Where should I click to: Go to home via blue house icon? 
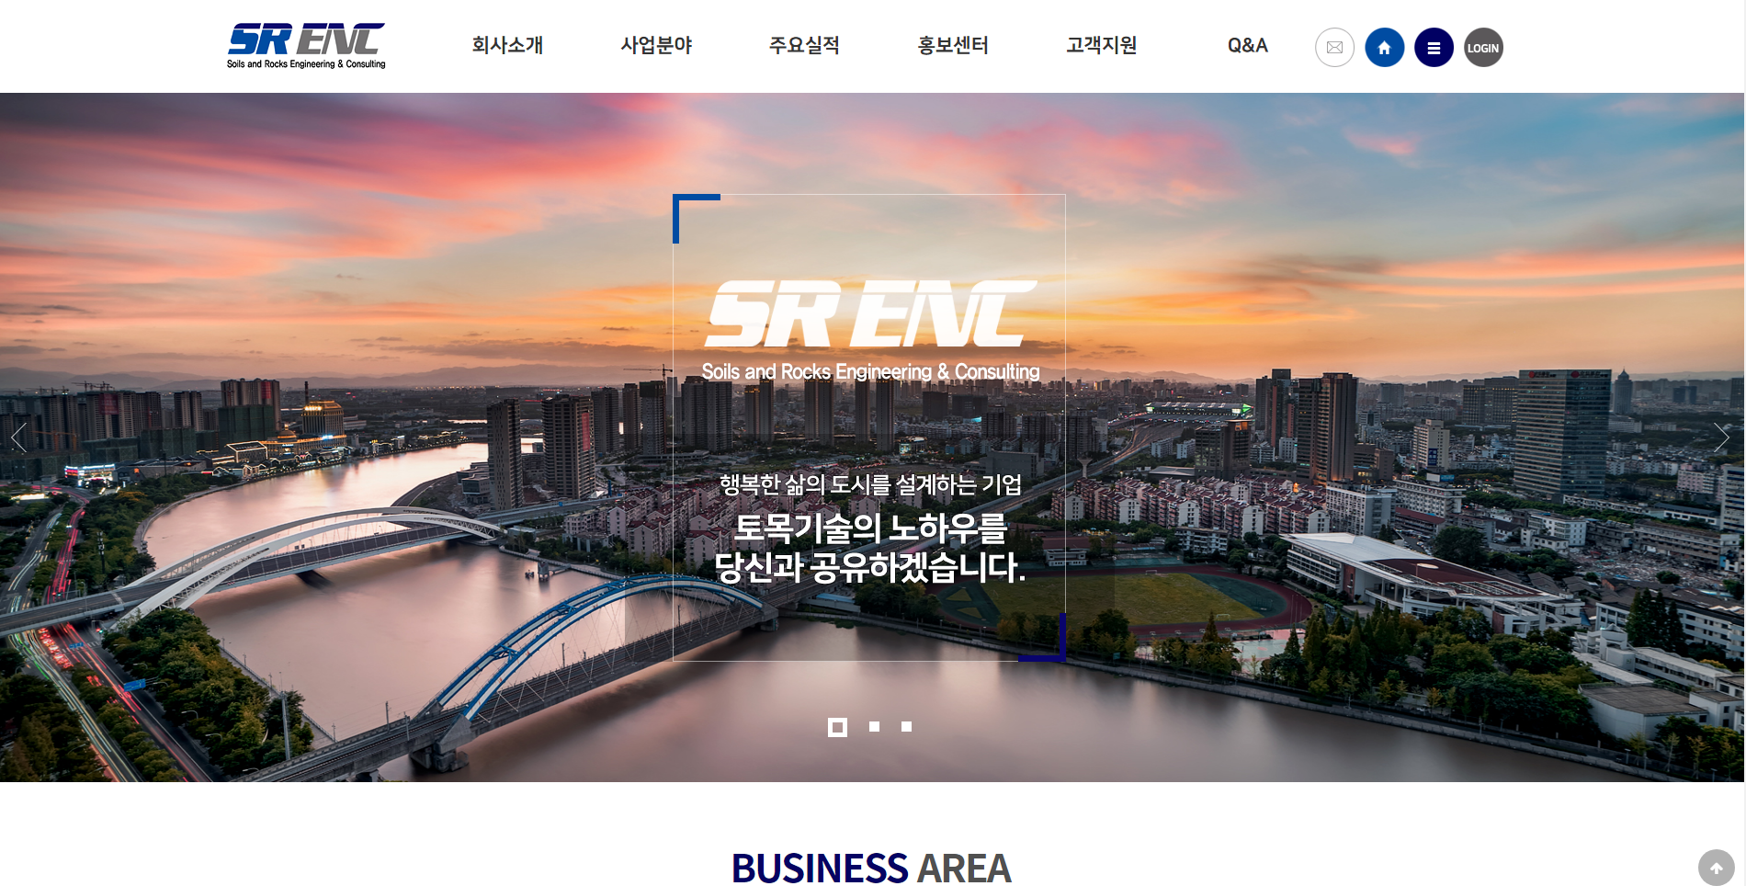1384,48
